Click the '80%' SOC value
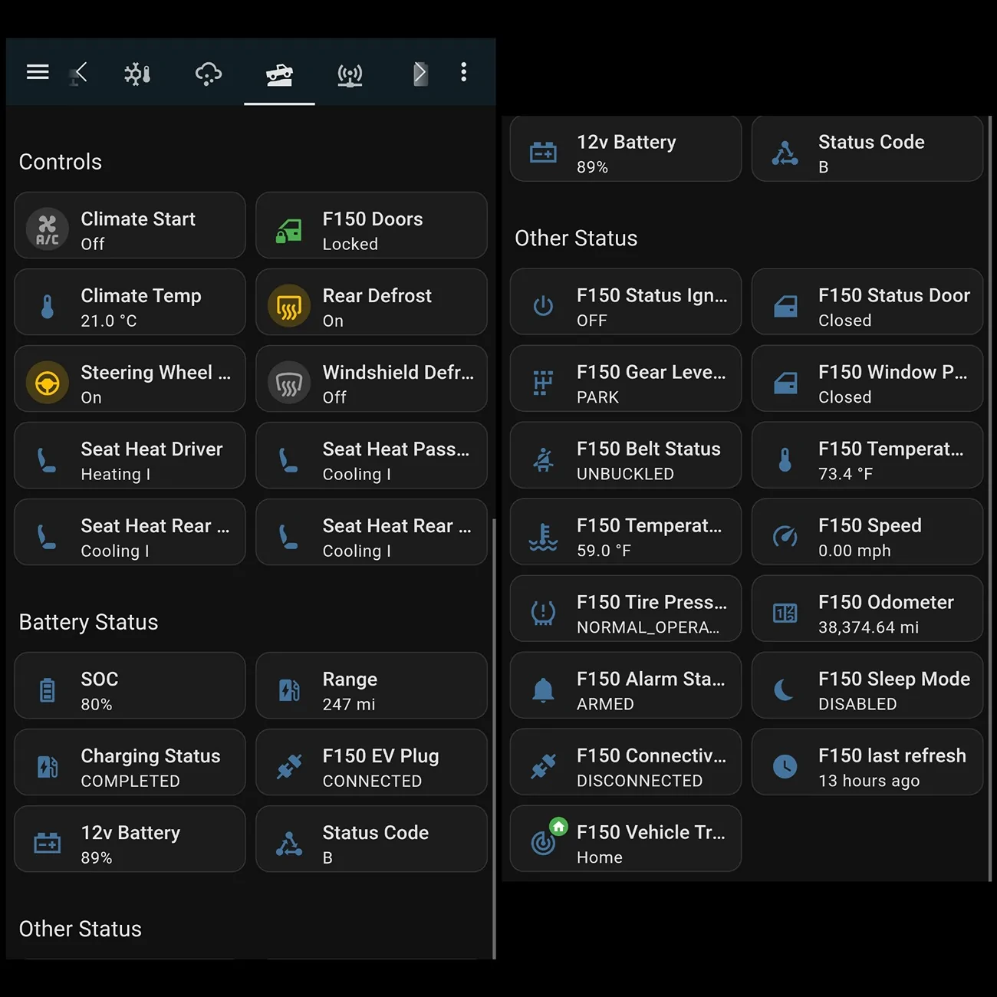997x997 pixels. point(97,705)
